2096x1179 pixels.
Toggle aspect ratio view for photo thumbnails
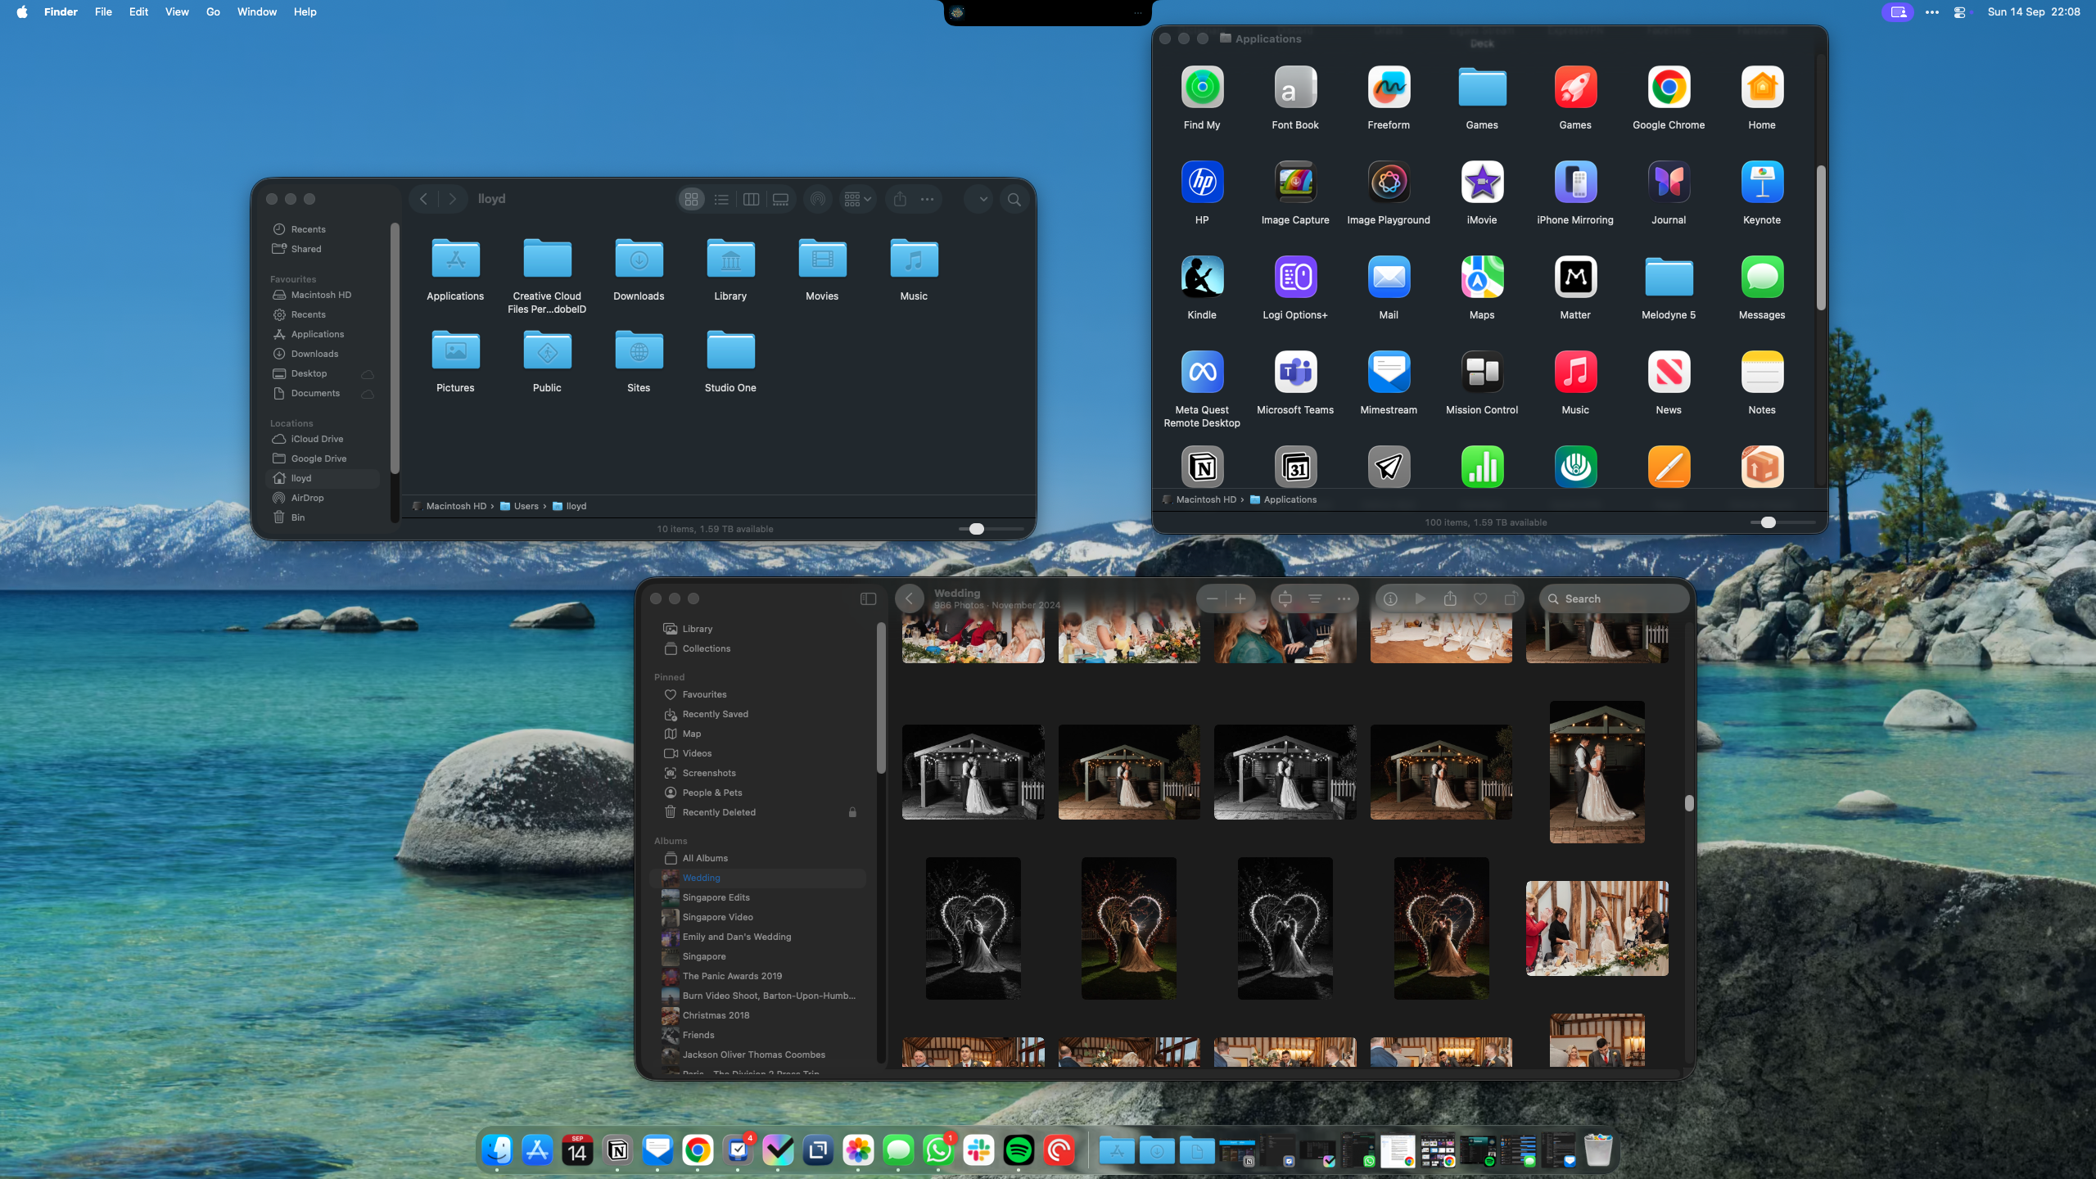click(1285, 599)
